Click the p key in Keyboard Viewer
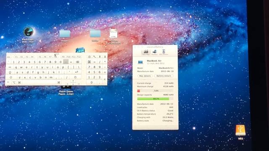 click(63, 67)
